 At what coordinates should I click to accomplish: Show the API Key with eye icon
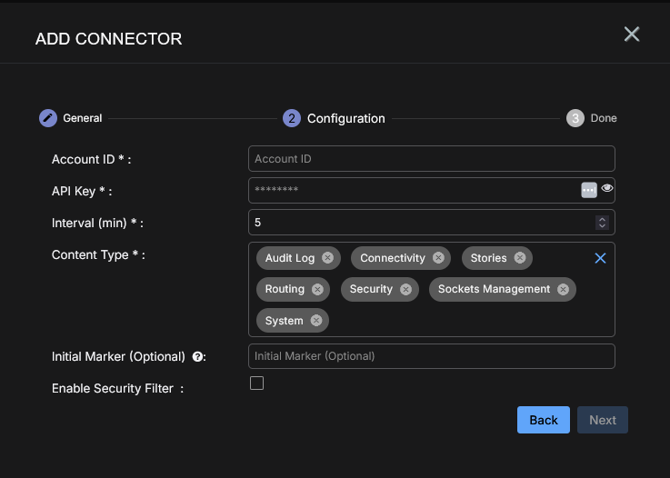pos(607,188)
